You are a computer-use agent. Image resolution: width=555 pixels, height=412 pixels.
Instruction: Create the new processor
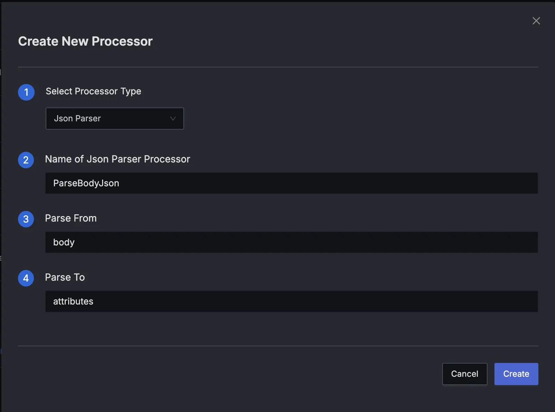516,374
